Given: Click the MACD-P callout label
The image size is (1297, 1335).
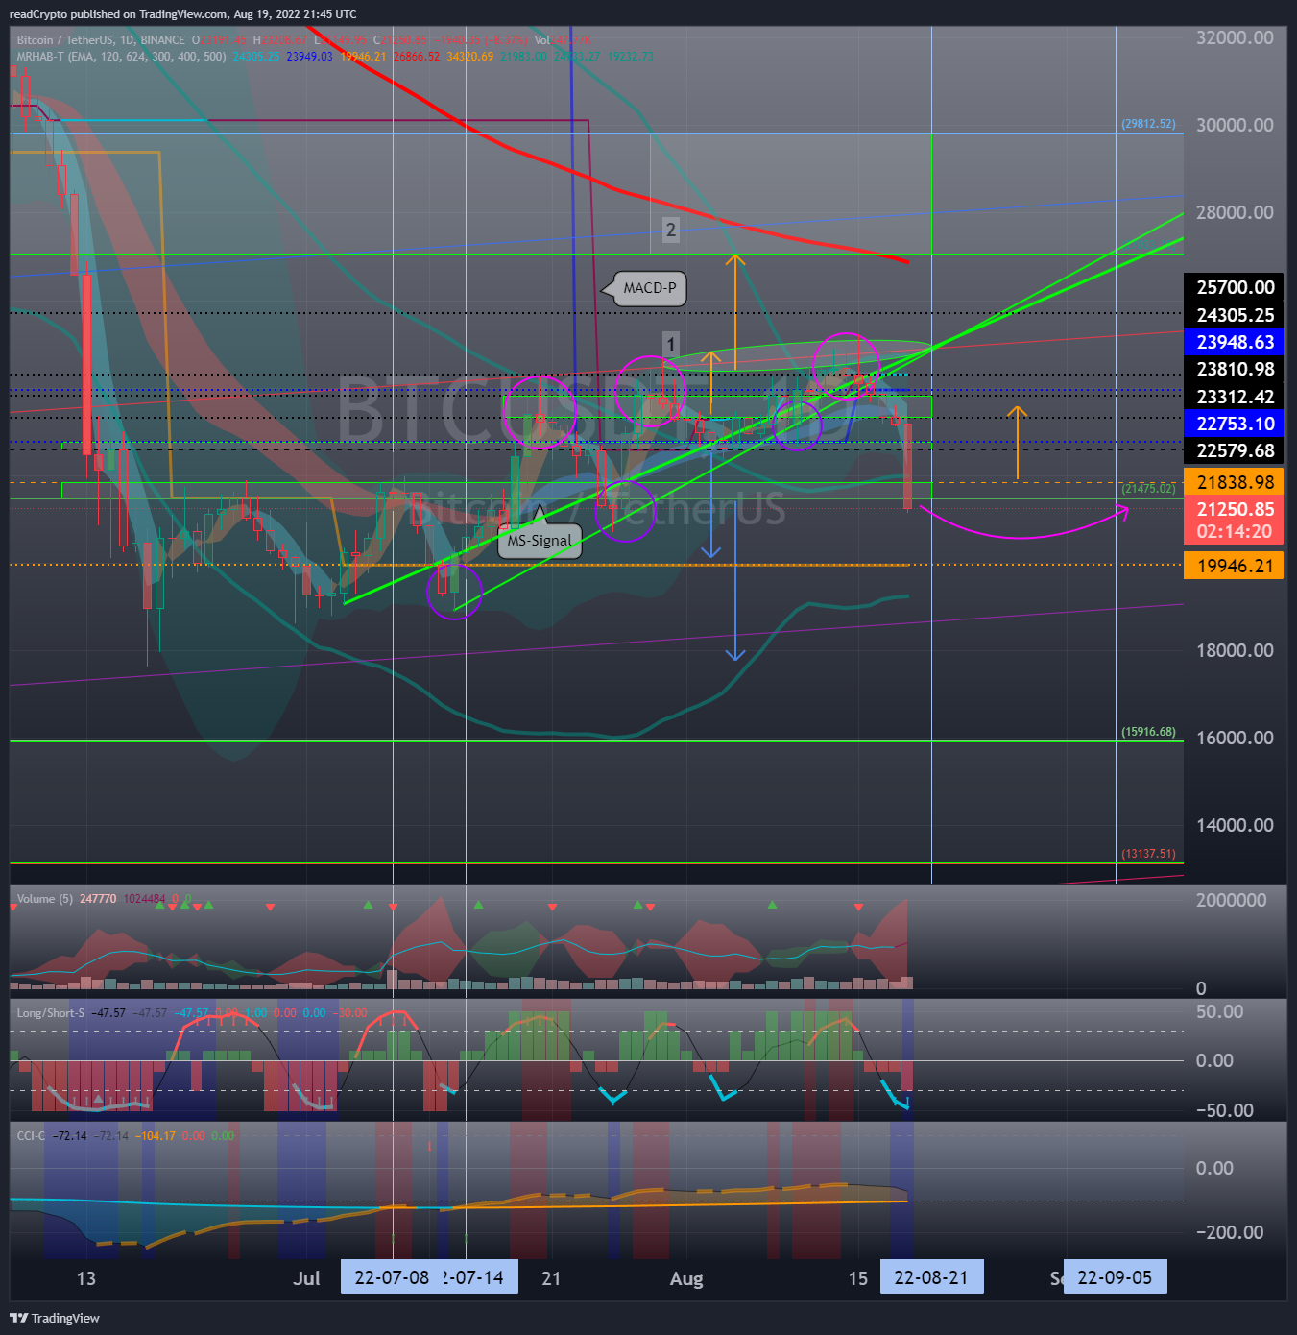Looking at the screenshot, I should pyautogui.click(x=650, y=288).
